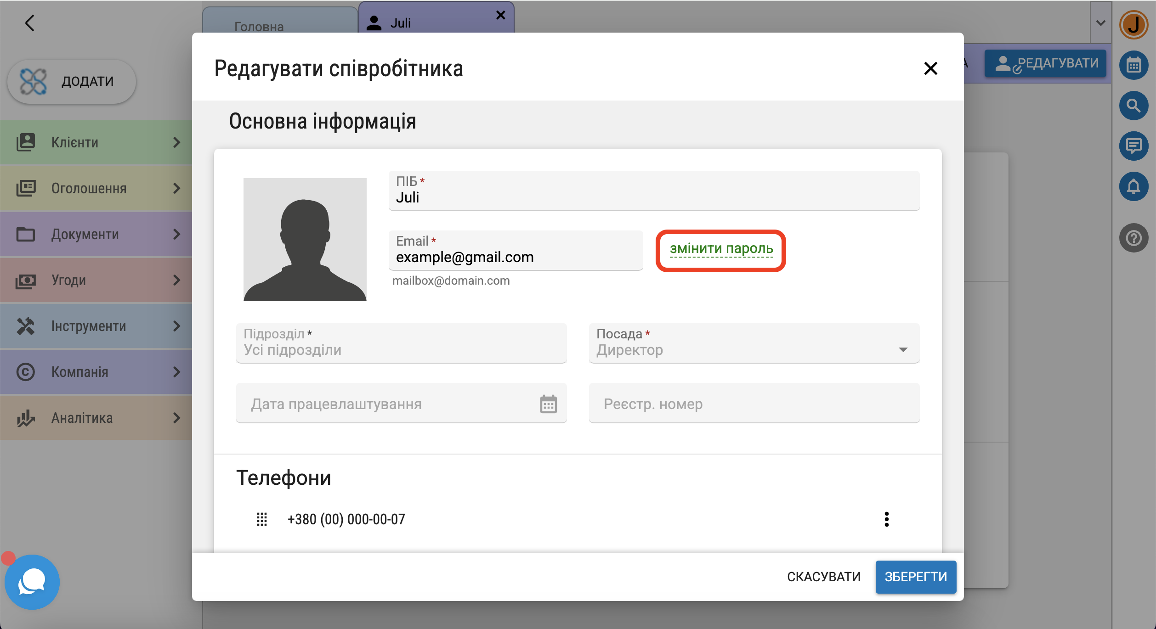This screenshot has height=629, width=1156.
Task: Switch to the Головна tab
Action: point(259,26)
